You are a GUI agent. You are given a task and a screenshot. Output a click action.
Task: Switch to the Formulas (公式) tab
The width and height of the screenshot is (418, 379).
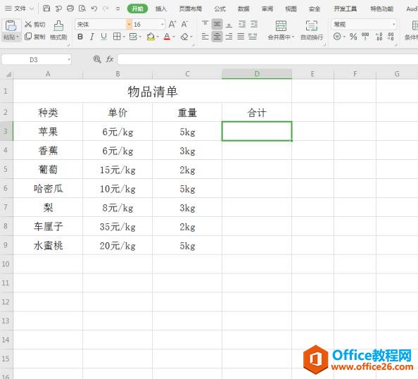[220, 9]
